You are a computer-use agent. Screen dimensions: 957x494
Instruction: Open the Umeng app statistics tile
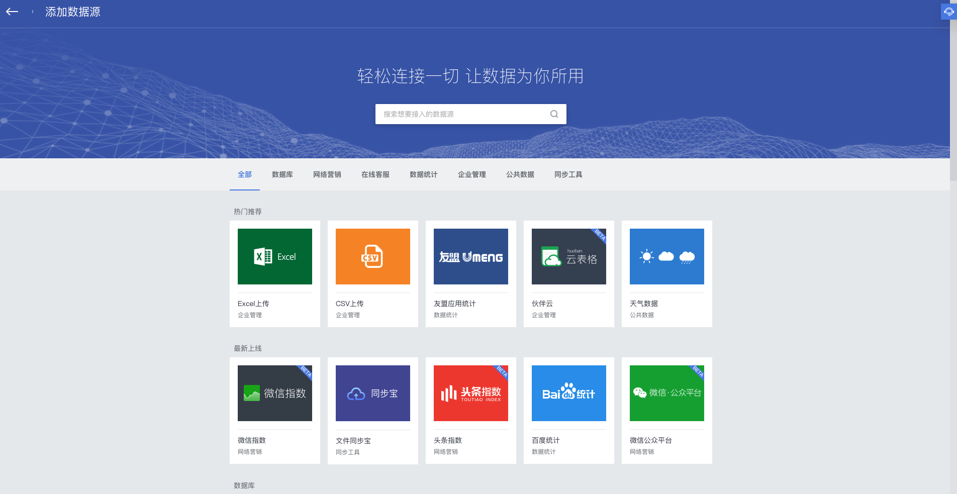[x=470, y=257]
